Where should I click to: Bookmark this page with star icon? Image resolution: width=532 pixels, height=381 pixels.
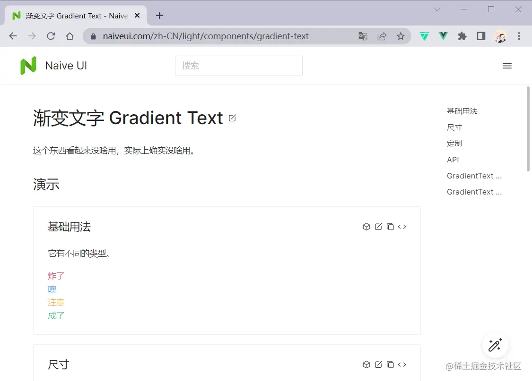[x=401, y=36]
